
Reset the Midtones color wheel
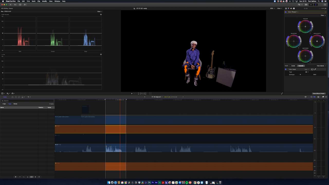coord(310,62)
